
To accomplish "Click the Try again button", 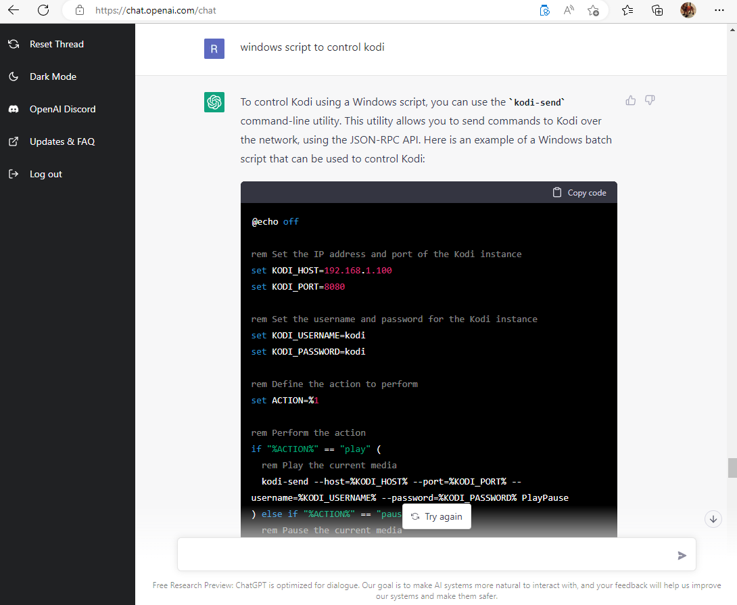I will (x=437, y=516).
